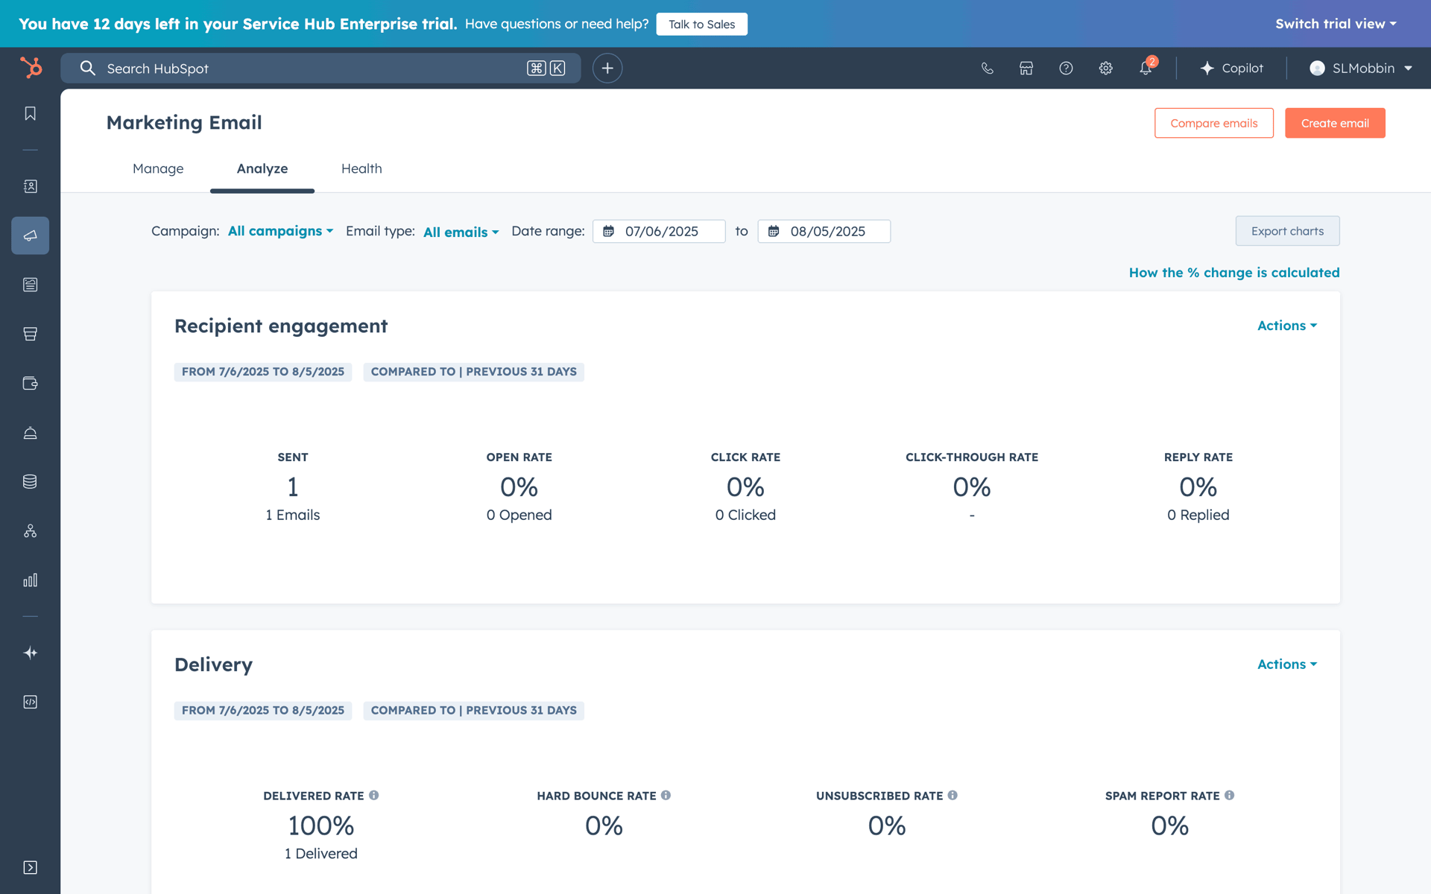
Task: Click the '1 Delivered' value text
Action: tap(320, 853)
